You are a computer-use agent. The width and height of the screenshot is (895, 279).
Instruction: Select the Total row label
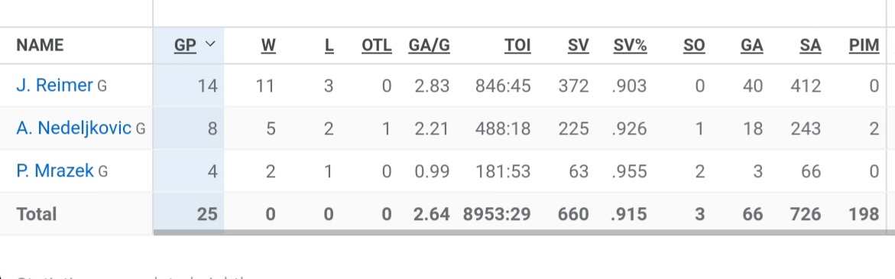(x=37, y=214)
